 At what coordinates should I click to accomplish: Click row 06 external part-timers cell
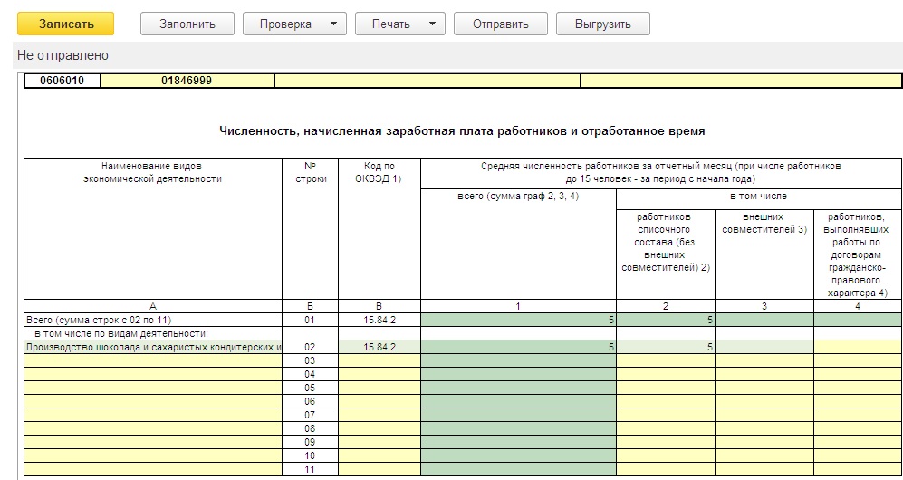764,401
